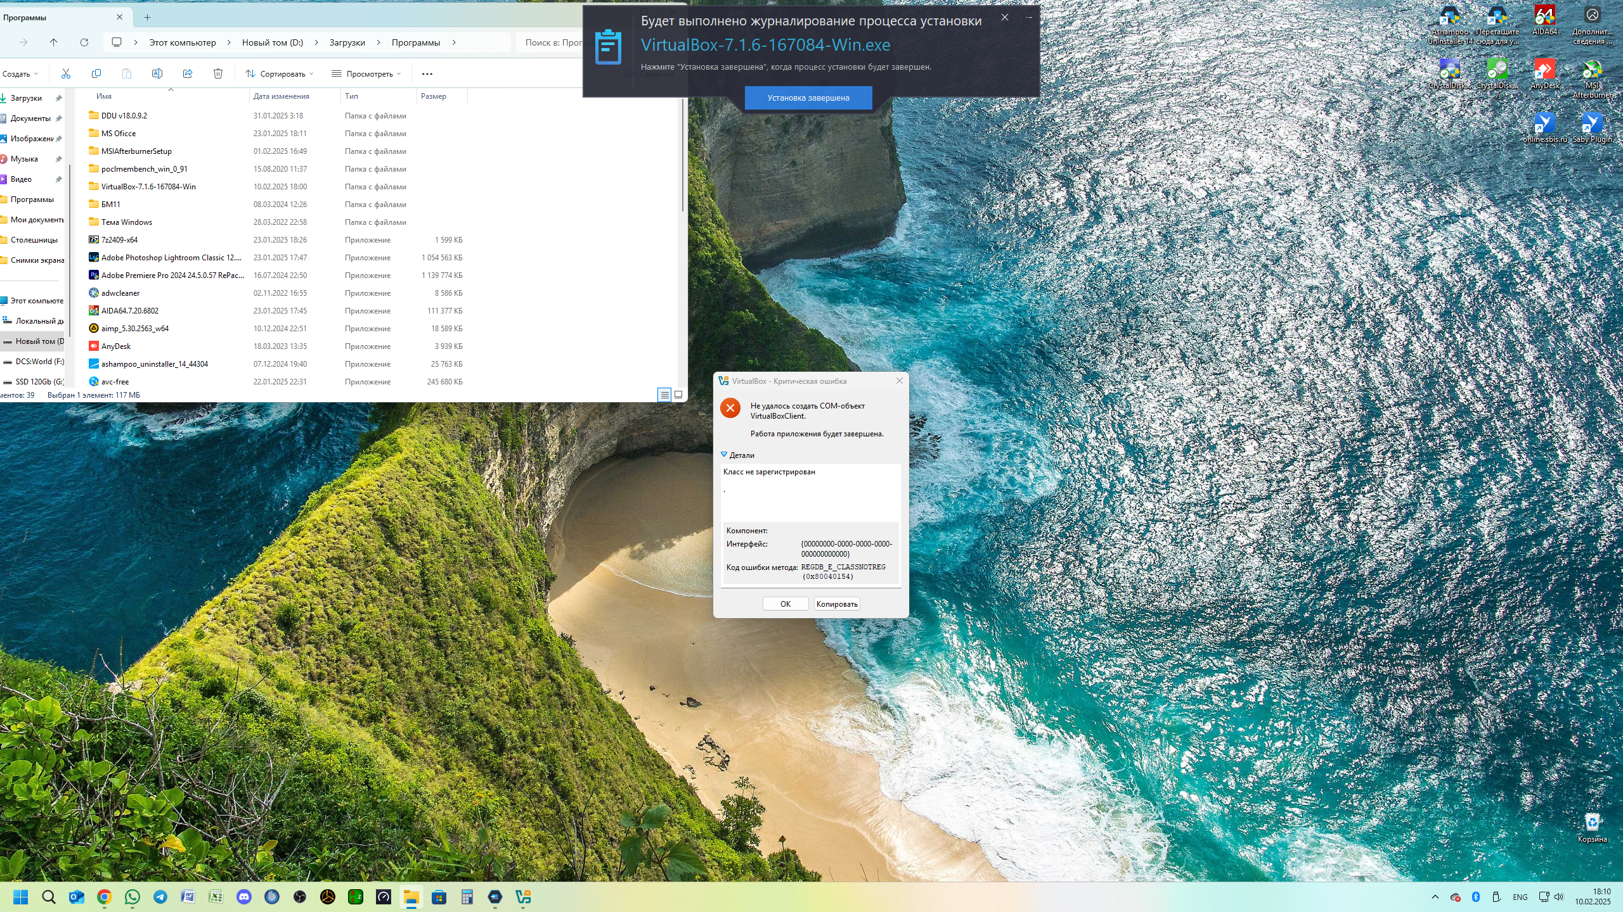Viewport: 1623px width, 912px height.
Task: Click the Загрузки breadcrumb segment
Action: [x=347, y=42]
